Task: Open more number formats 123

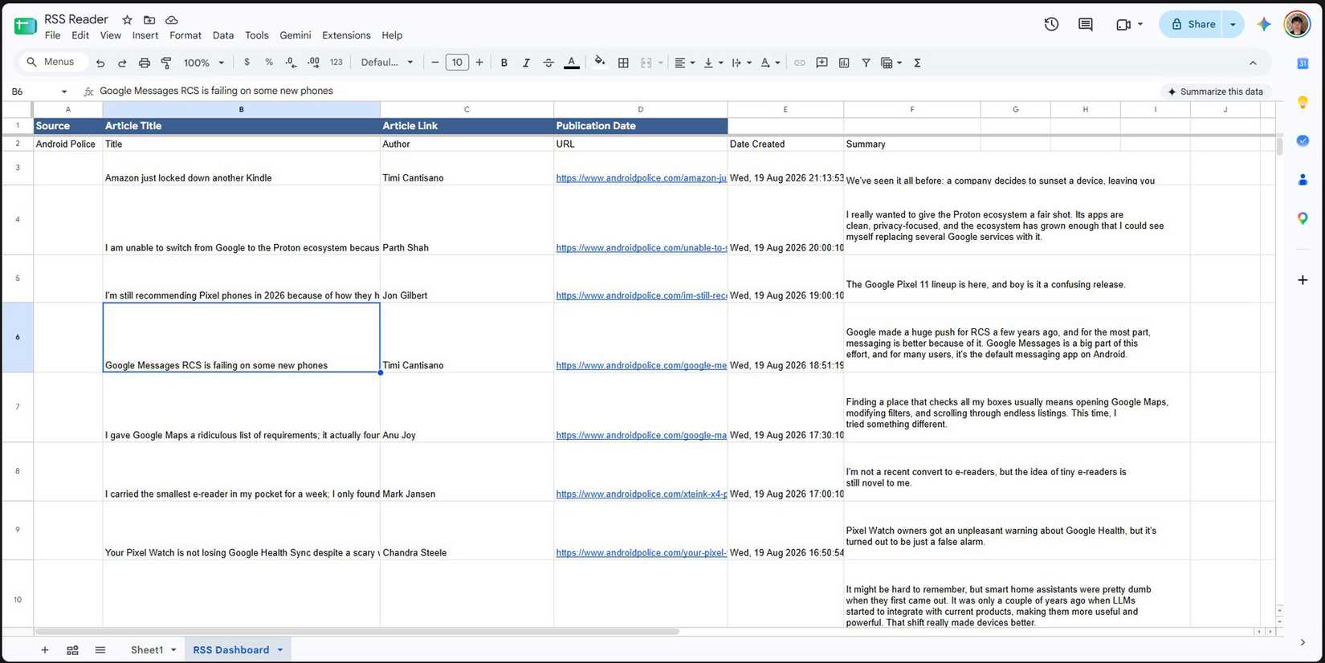Action: tap(336, 63)
